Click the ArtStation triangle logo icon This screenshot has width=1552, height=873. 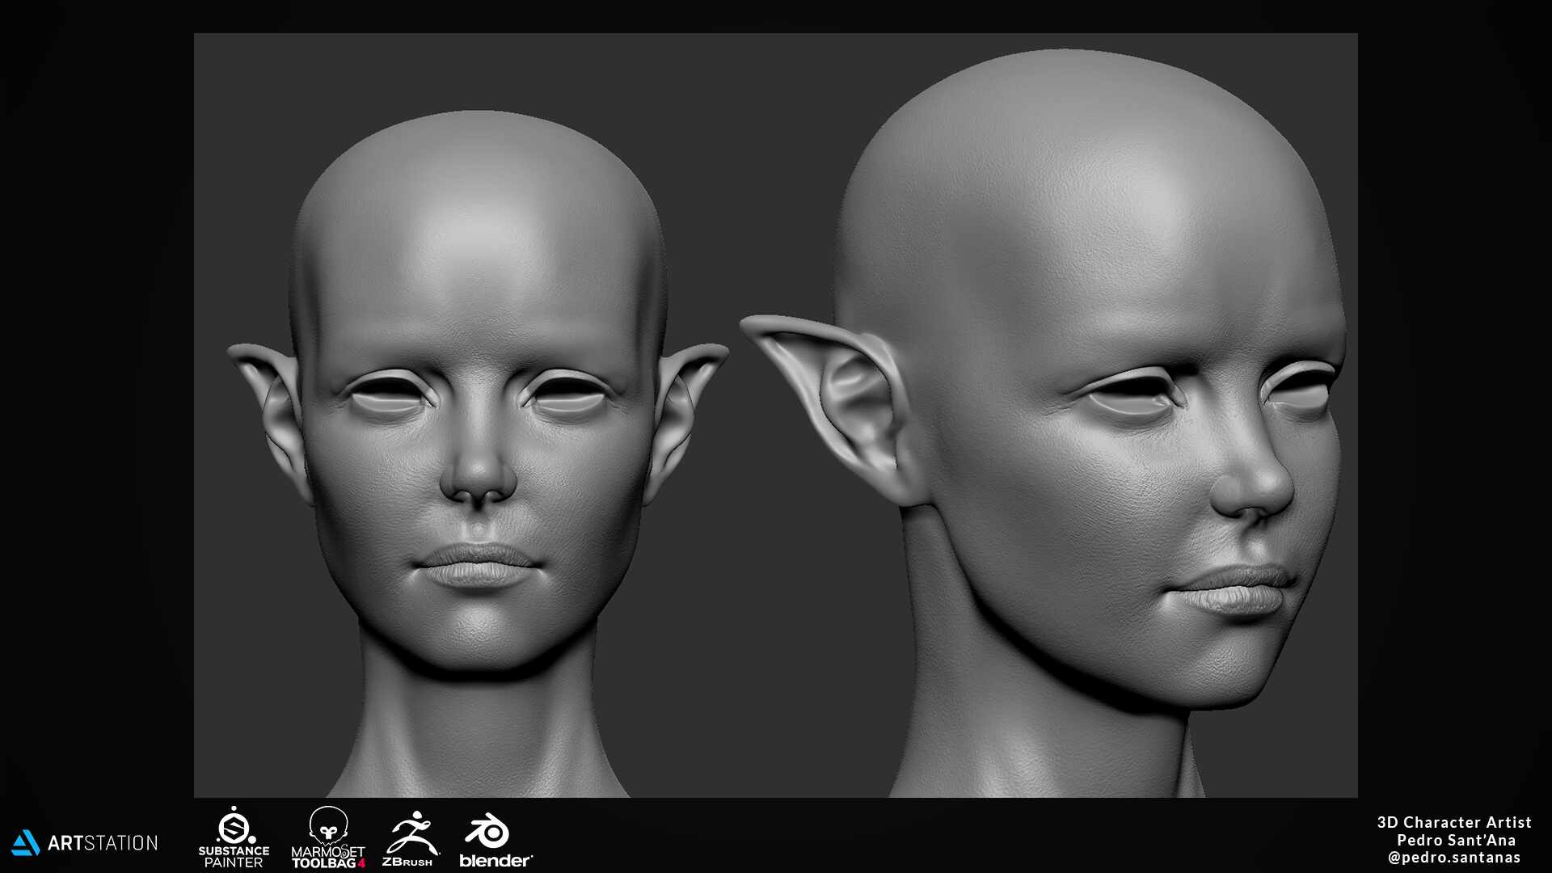[26, 843]
